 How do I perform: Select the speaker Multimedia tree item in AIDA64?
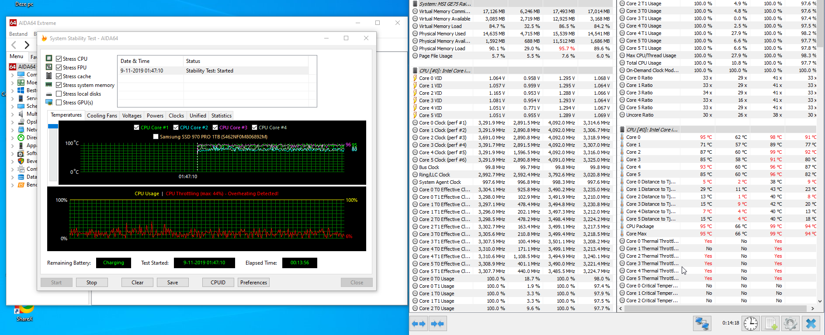pos(21,114)
